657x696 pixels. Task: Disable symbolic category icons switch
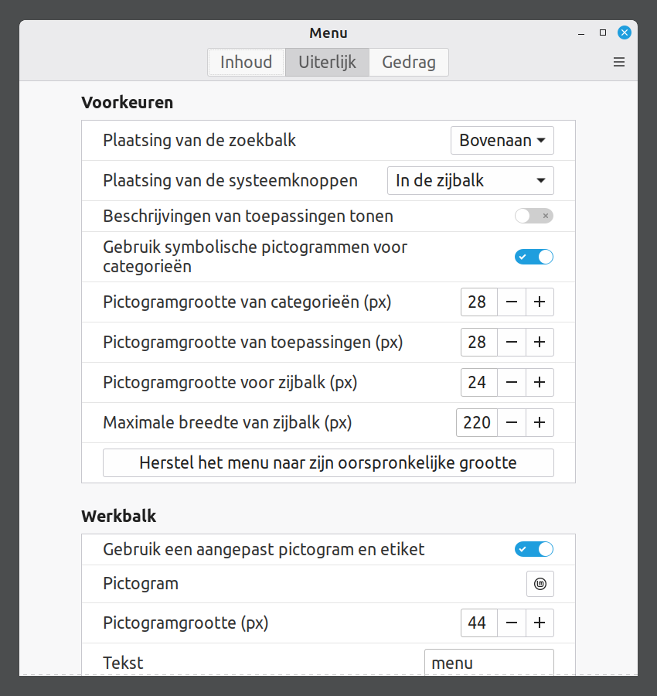point(534,257)
